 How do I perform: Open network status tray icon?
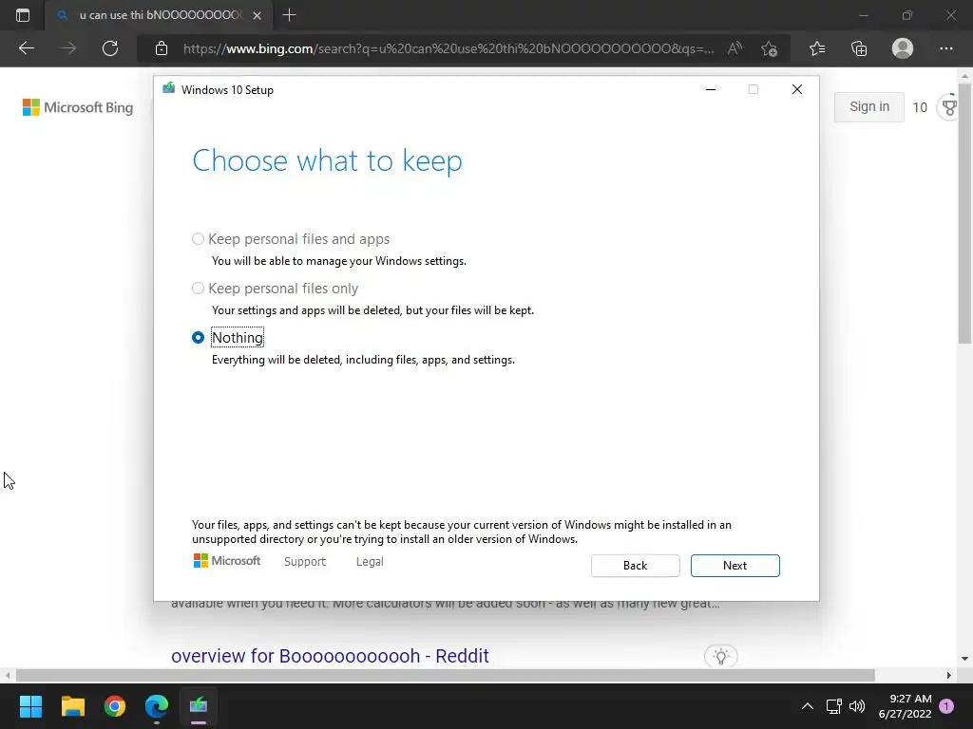tap(834, 706)
